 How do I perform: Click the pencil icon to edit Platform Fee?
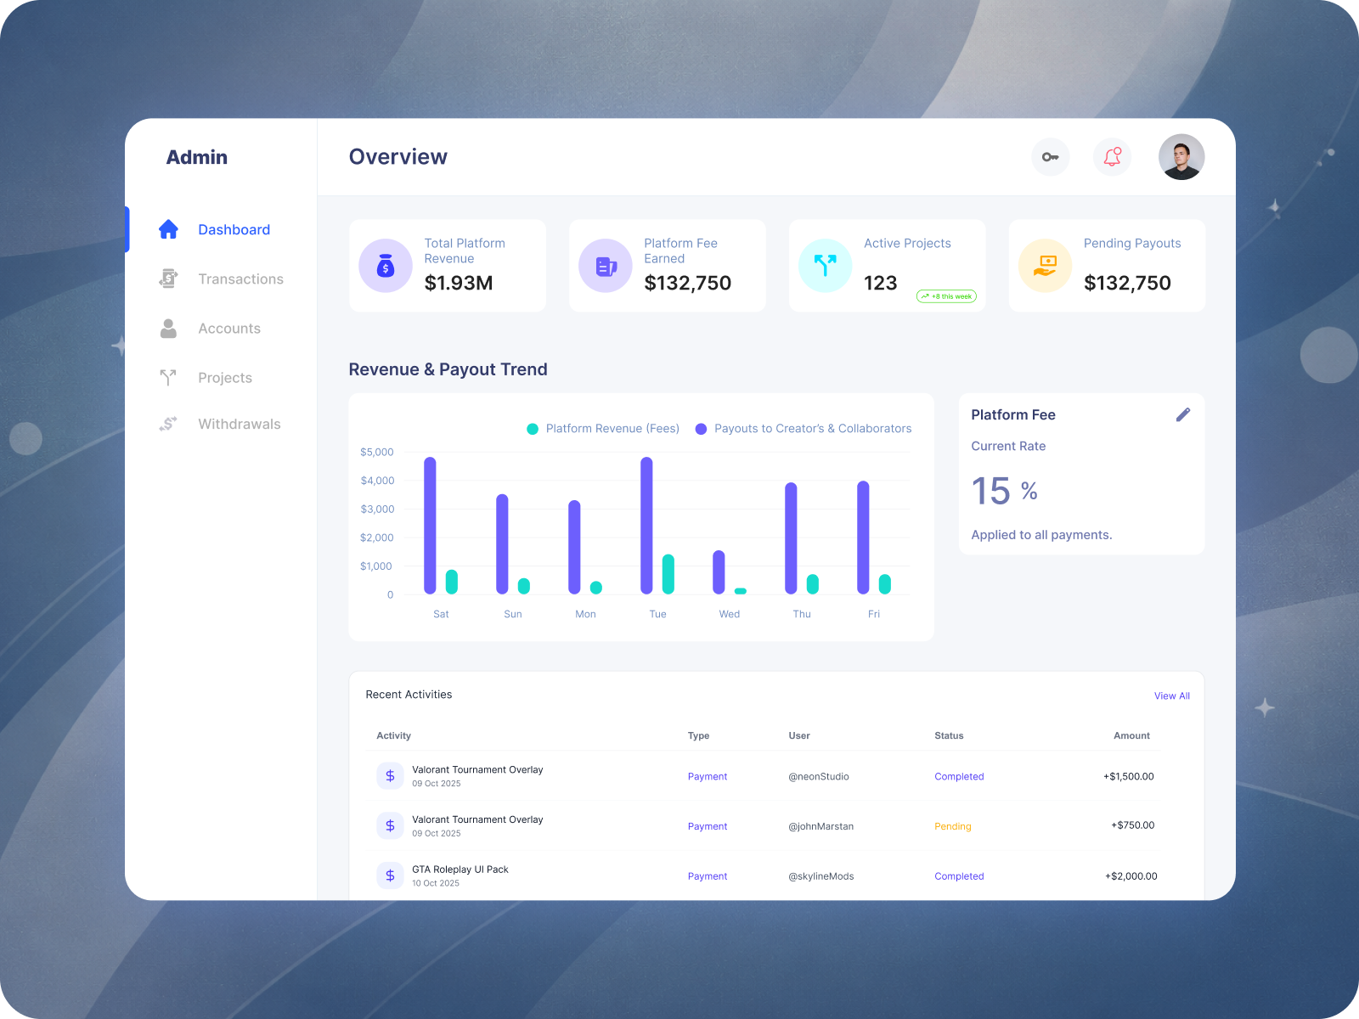[x=1183, y=414]
